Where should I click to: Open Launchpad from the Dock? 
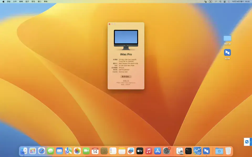(33, 151)
